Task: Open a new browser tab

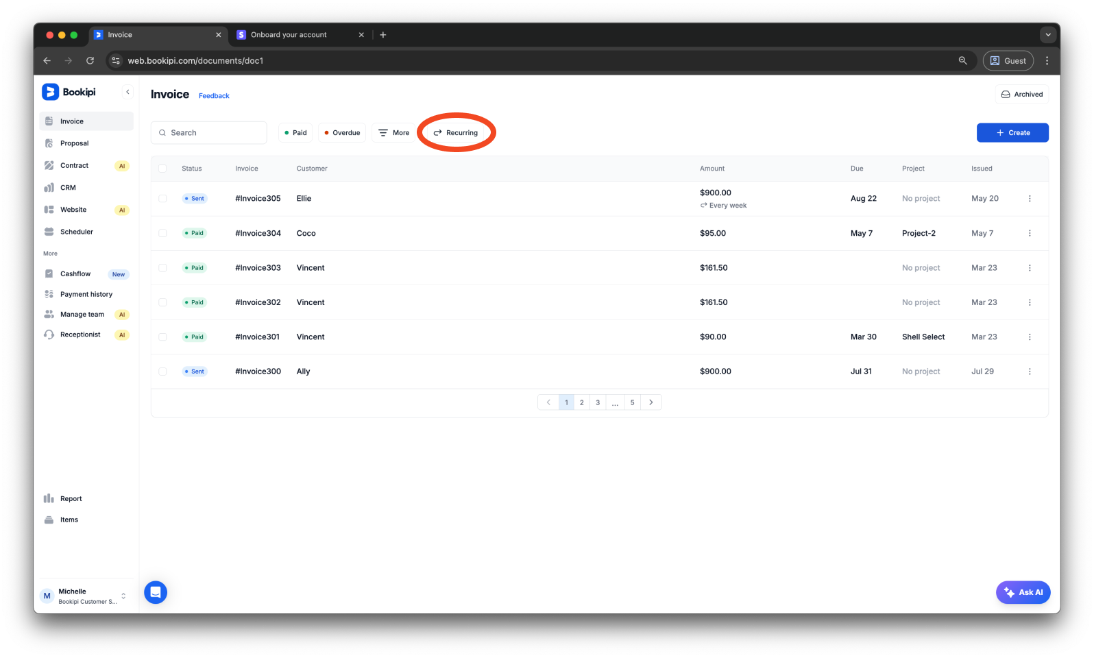Action: pos(383,35)
